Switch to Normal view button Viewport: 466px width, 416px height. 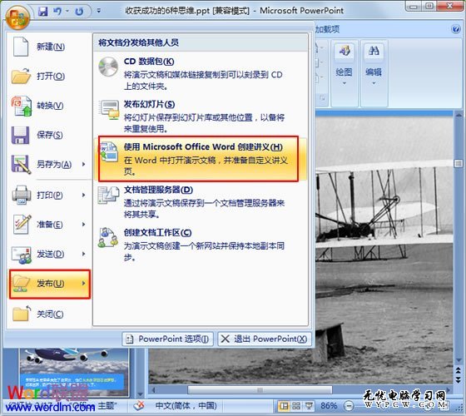click(x=284, y=406)
